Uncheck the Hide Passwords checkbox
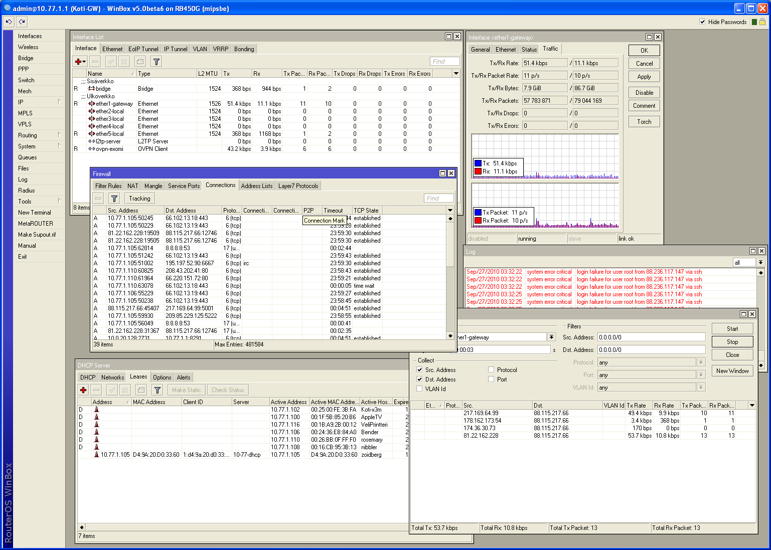 702,22
